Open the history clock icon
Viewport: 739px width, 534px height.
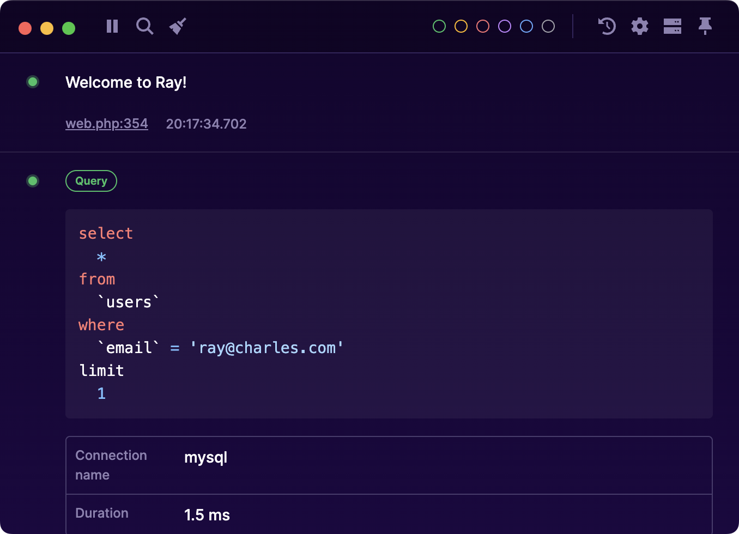607,26
